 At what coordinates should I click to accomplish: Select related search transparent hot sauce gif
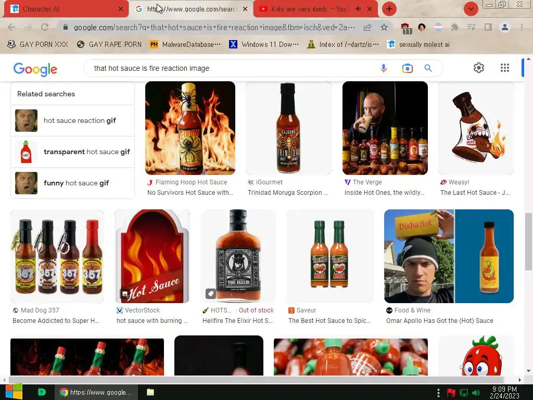click(x=72, y=152)
